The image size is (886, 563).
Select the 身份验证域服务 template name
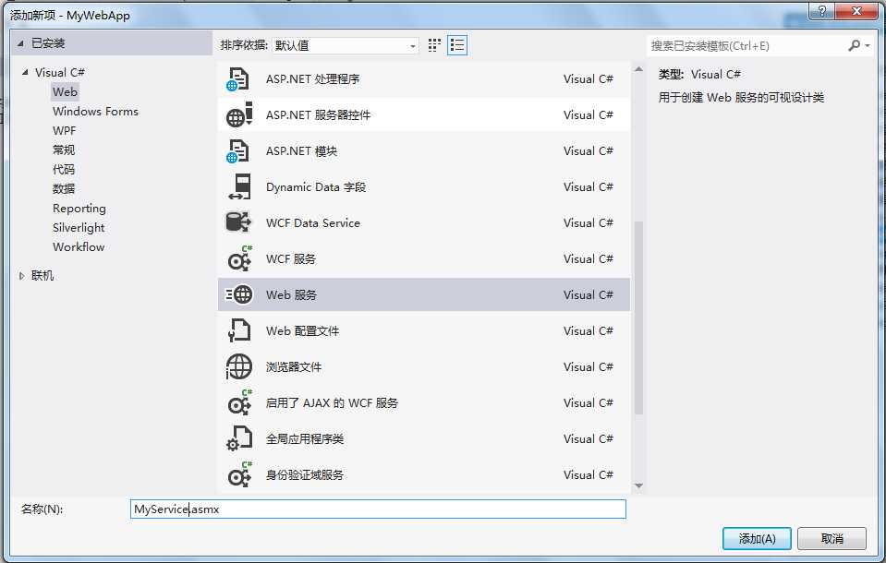(x=305, y=475)
